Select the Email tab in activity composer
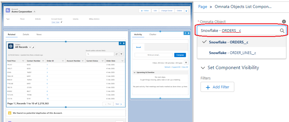 tap(138, 47)
